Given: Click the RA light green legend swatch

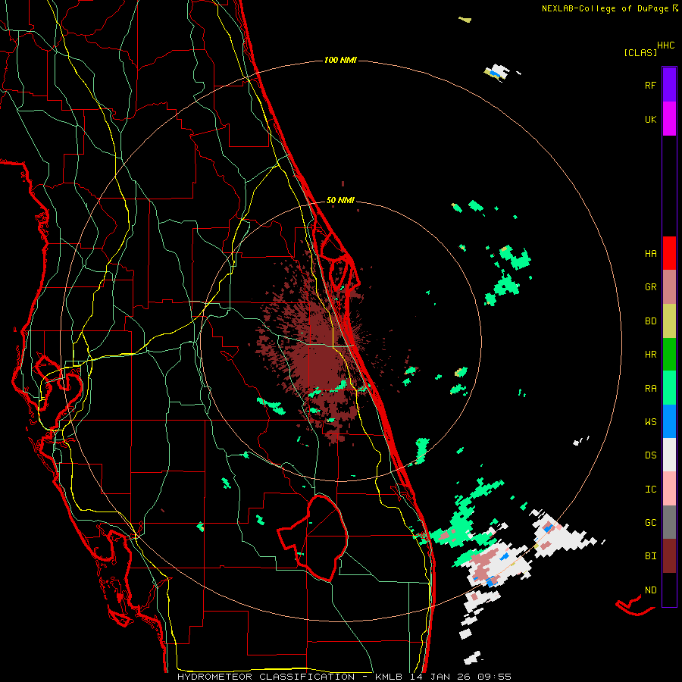Looking at the screenshot, I should [669, 388].
